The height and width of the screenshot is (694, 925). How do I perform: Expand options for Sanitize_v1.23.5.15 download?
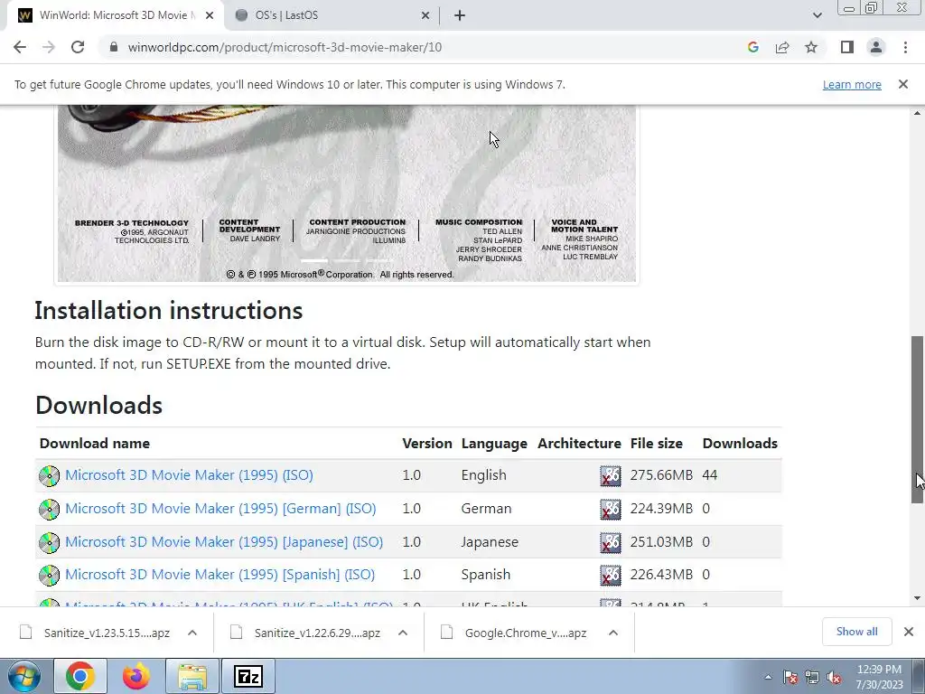(x=192, y=633)
